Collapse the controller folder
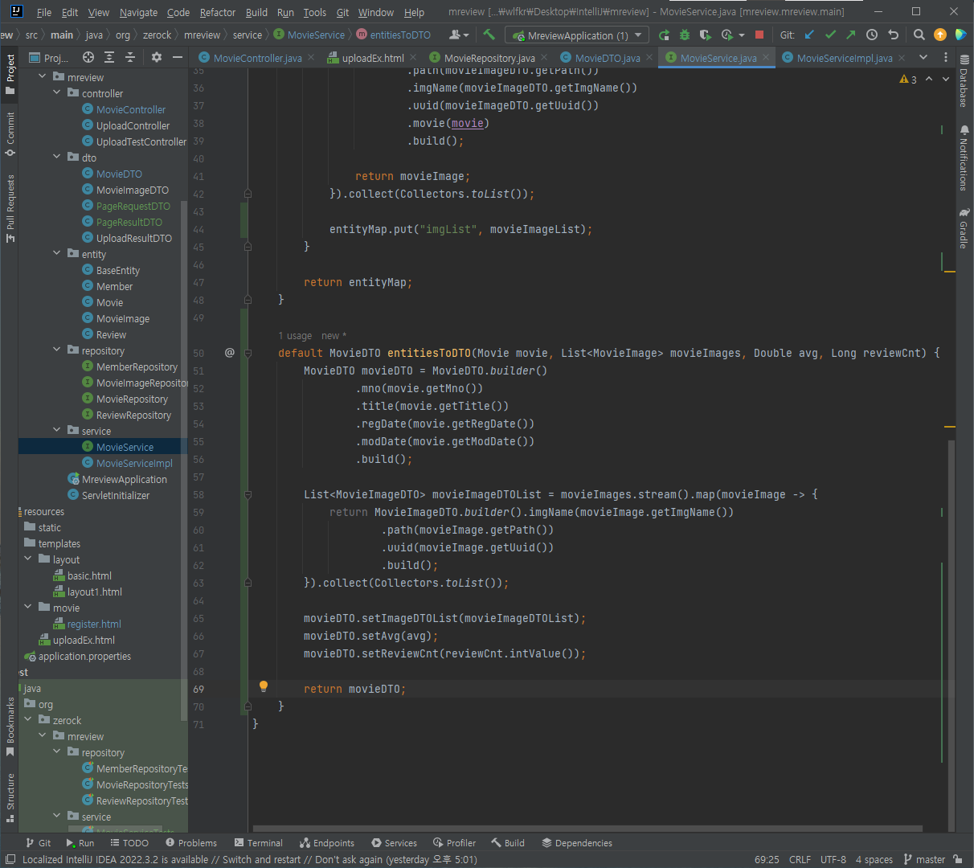 coord(57,92)
